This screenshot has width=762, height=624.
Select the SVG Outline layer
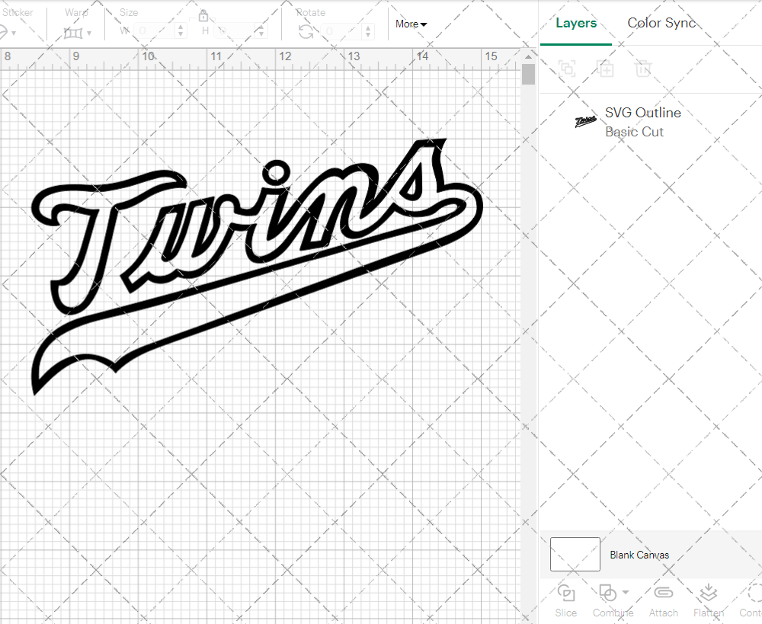click(652, 121)
